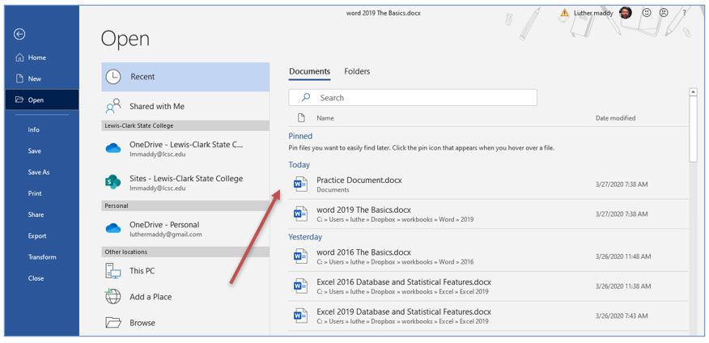
Task: Click the New page icon in sidebar
Action: click(x=19, y=78)
